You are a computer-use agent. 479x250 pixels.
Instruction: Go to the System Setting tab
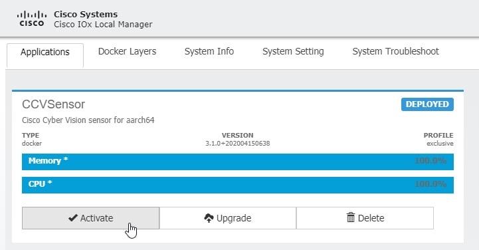pos(293,51)
